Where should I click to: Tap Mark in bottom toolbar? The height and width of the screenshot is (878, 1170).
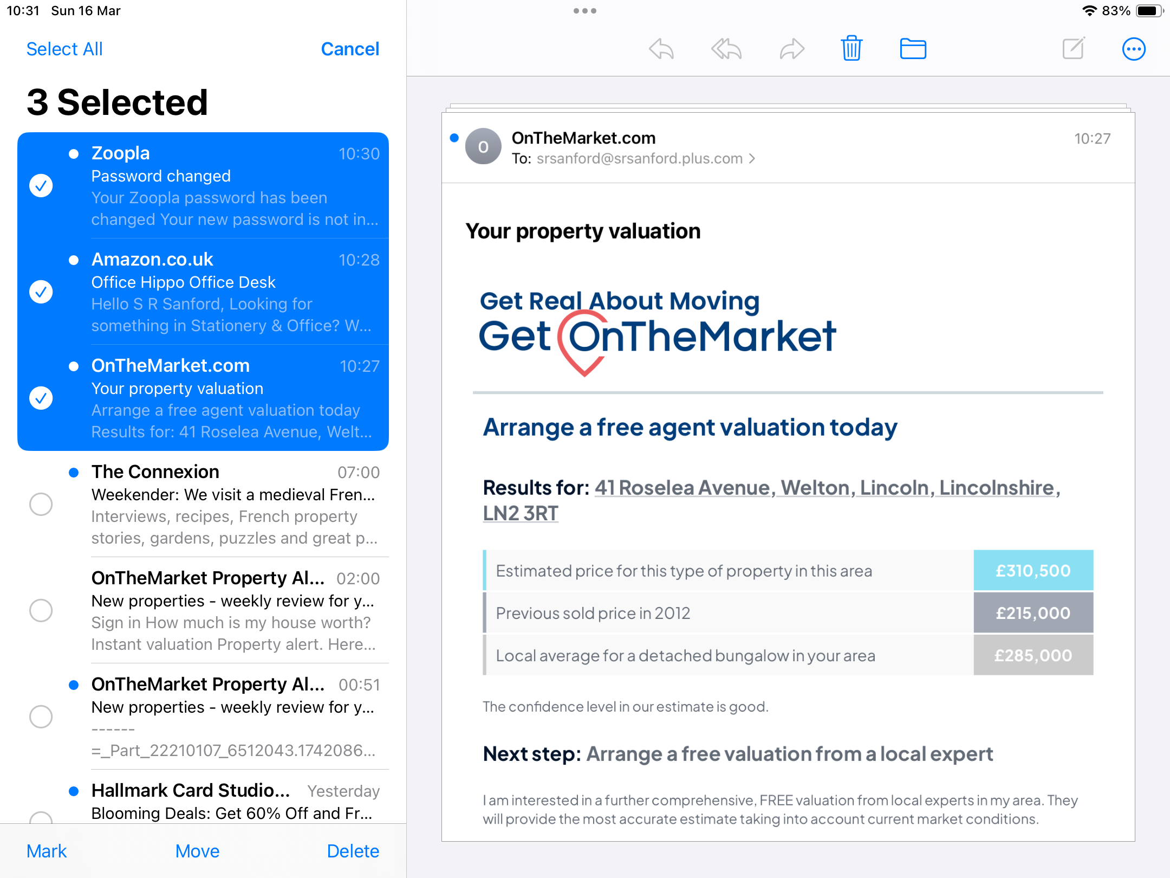(47, 851)
